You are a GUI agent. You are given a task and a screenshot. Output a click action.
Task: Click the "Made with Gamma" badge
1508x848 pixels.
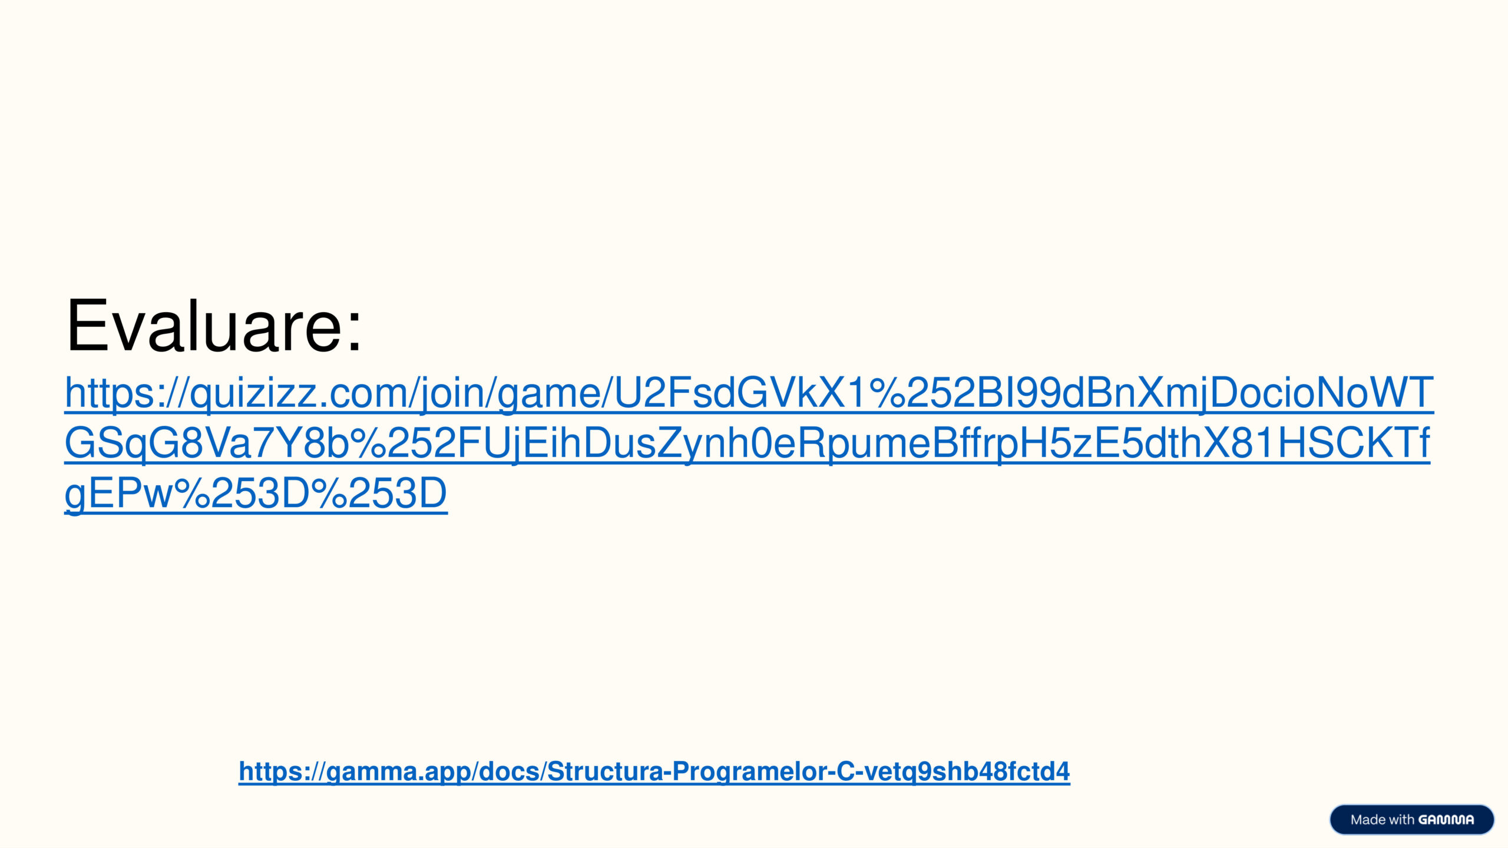[1411, 820]
